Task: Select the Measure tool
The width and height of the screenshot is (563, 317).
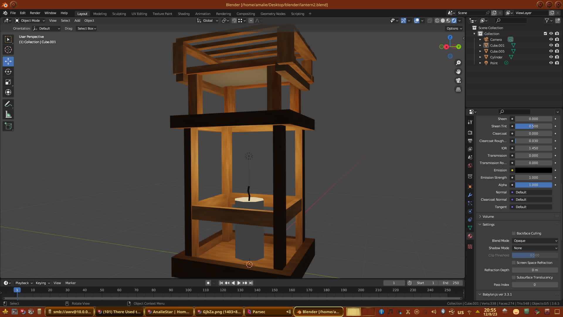Action: click(8, 115)
